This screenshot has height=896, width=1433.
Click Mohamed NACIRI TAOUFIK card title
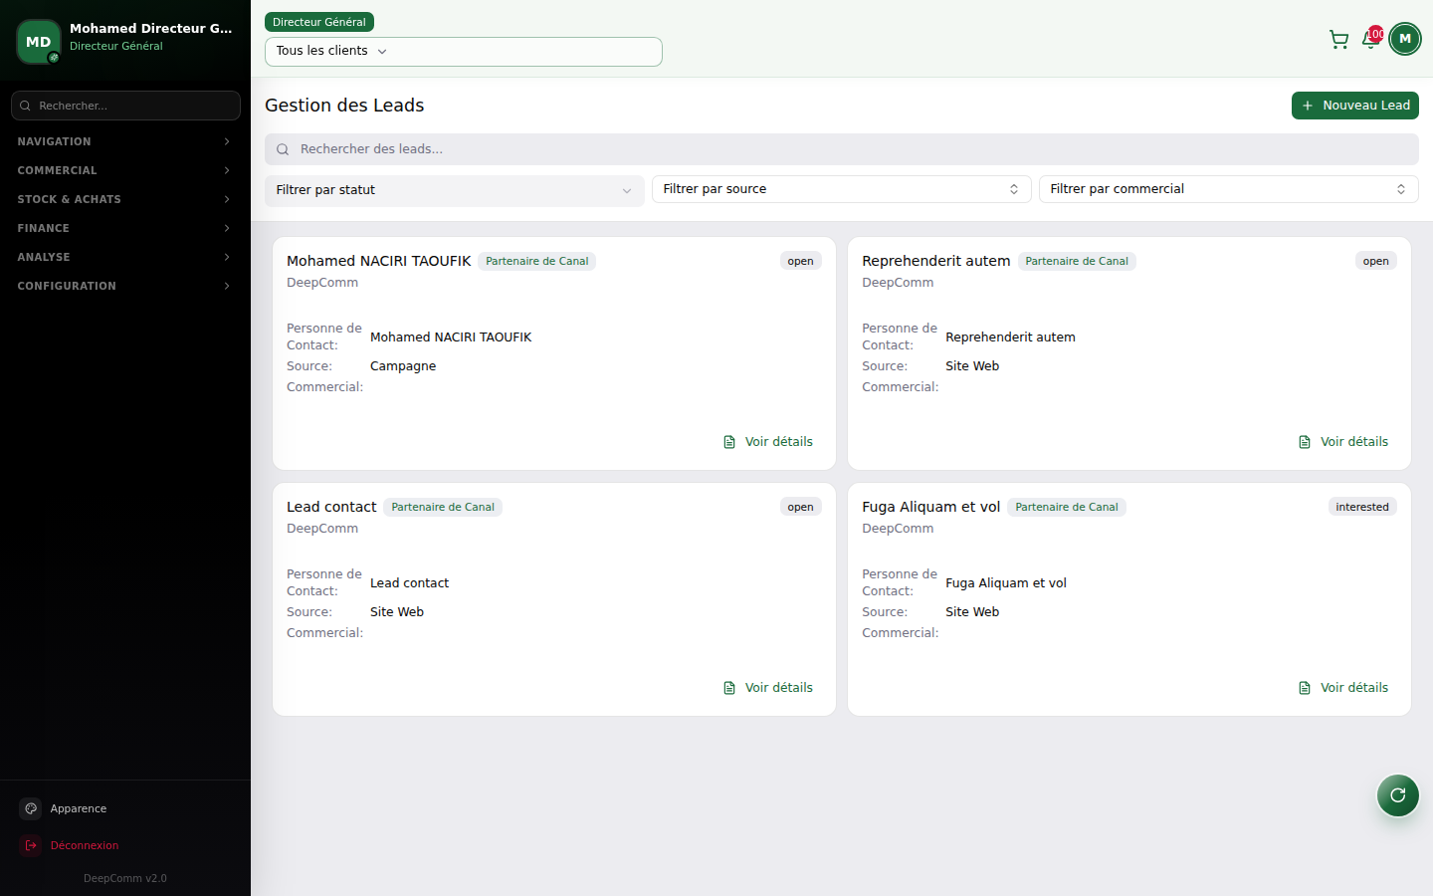coord(379,261)
